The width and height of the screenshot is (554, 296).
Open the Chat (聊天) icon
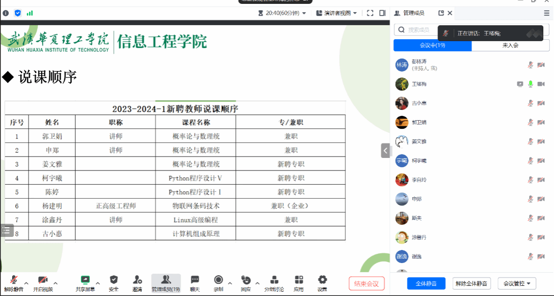click(195, 280)
